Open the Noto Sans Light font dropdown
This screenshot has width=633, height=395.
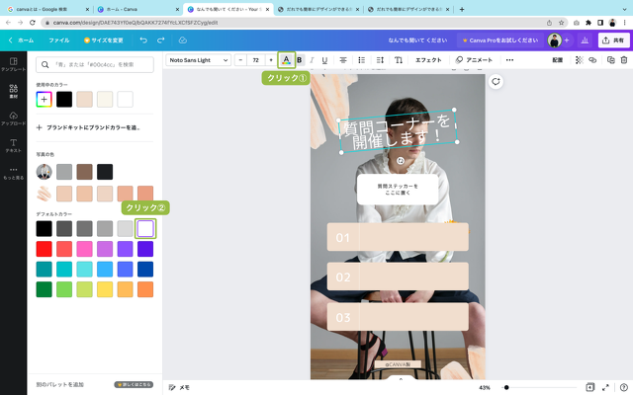pyautogui.click(x=198, y=60)
